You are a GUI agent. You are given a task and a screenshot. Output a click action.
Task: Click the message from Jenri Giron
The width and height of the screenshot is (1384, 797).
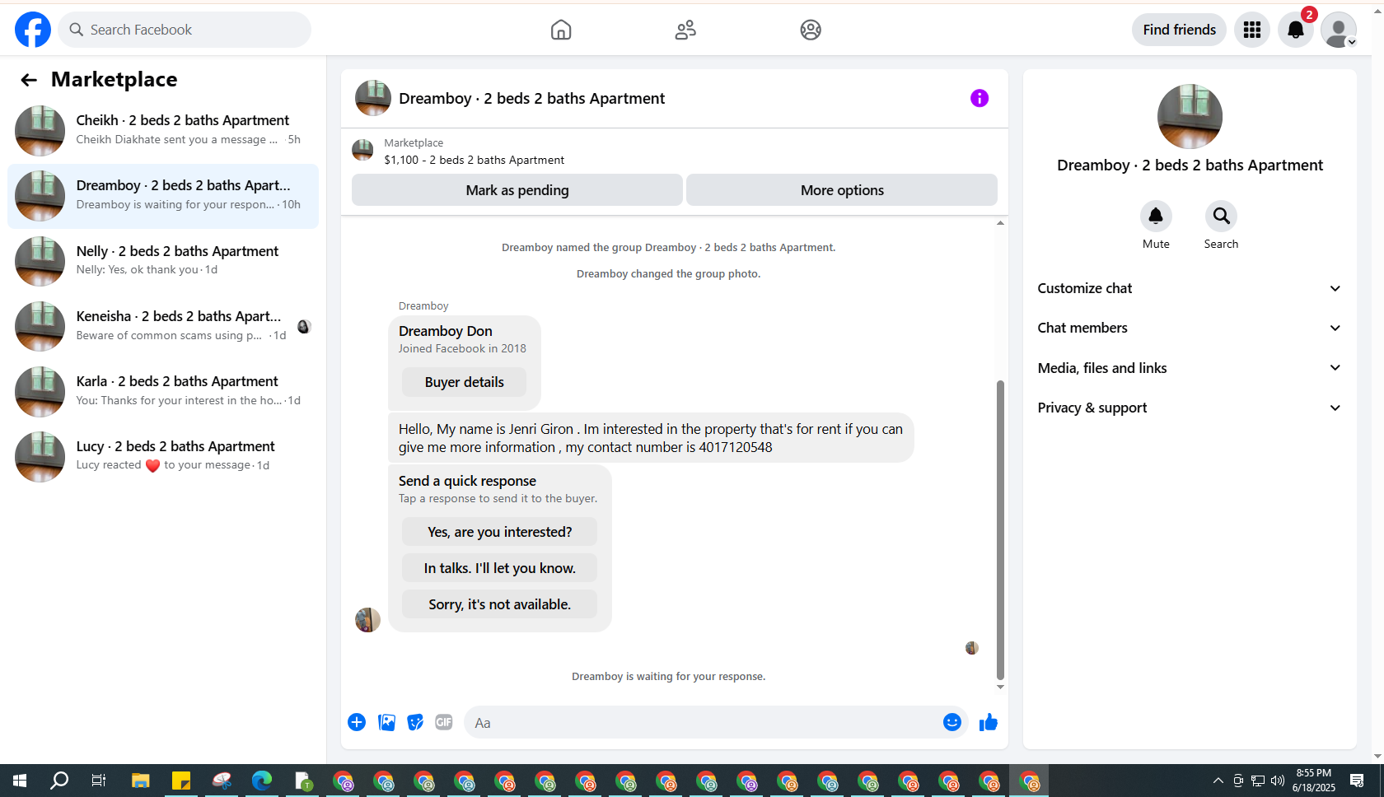tap(651, 438)
